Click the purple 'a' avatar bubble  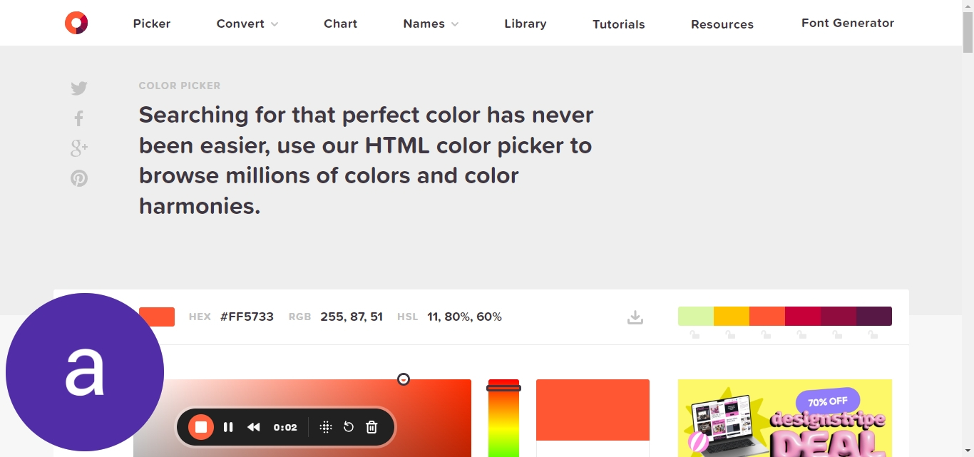point(85,372)
